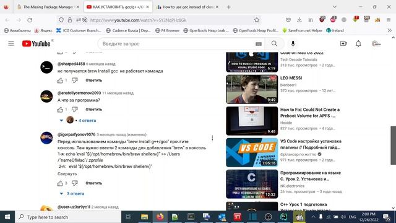The image size is (396, 223).
Task: Open YouTube notifications bell
Action: click(358, 44)
